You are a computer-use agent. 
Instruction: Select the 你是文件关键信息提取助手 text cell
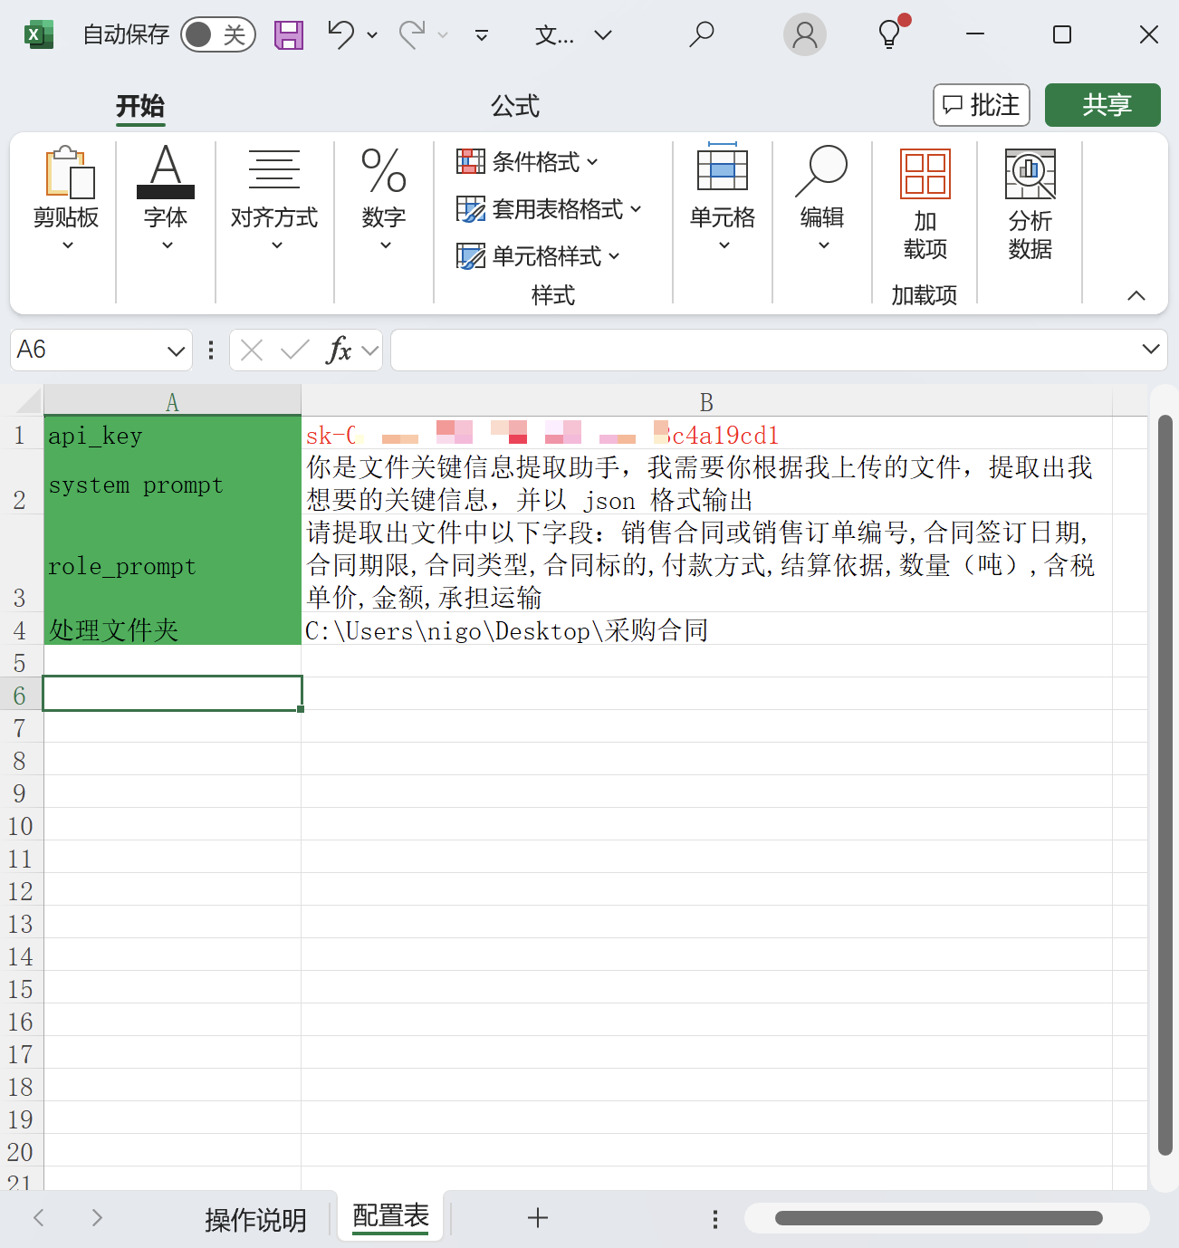[x=706, y=482]
